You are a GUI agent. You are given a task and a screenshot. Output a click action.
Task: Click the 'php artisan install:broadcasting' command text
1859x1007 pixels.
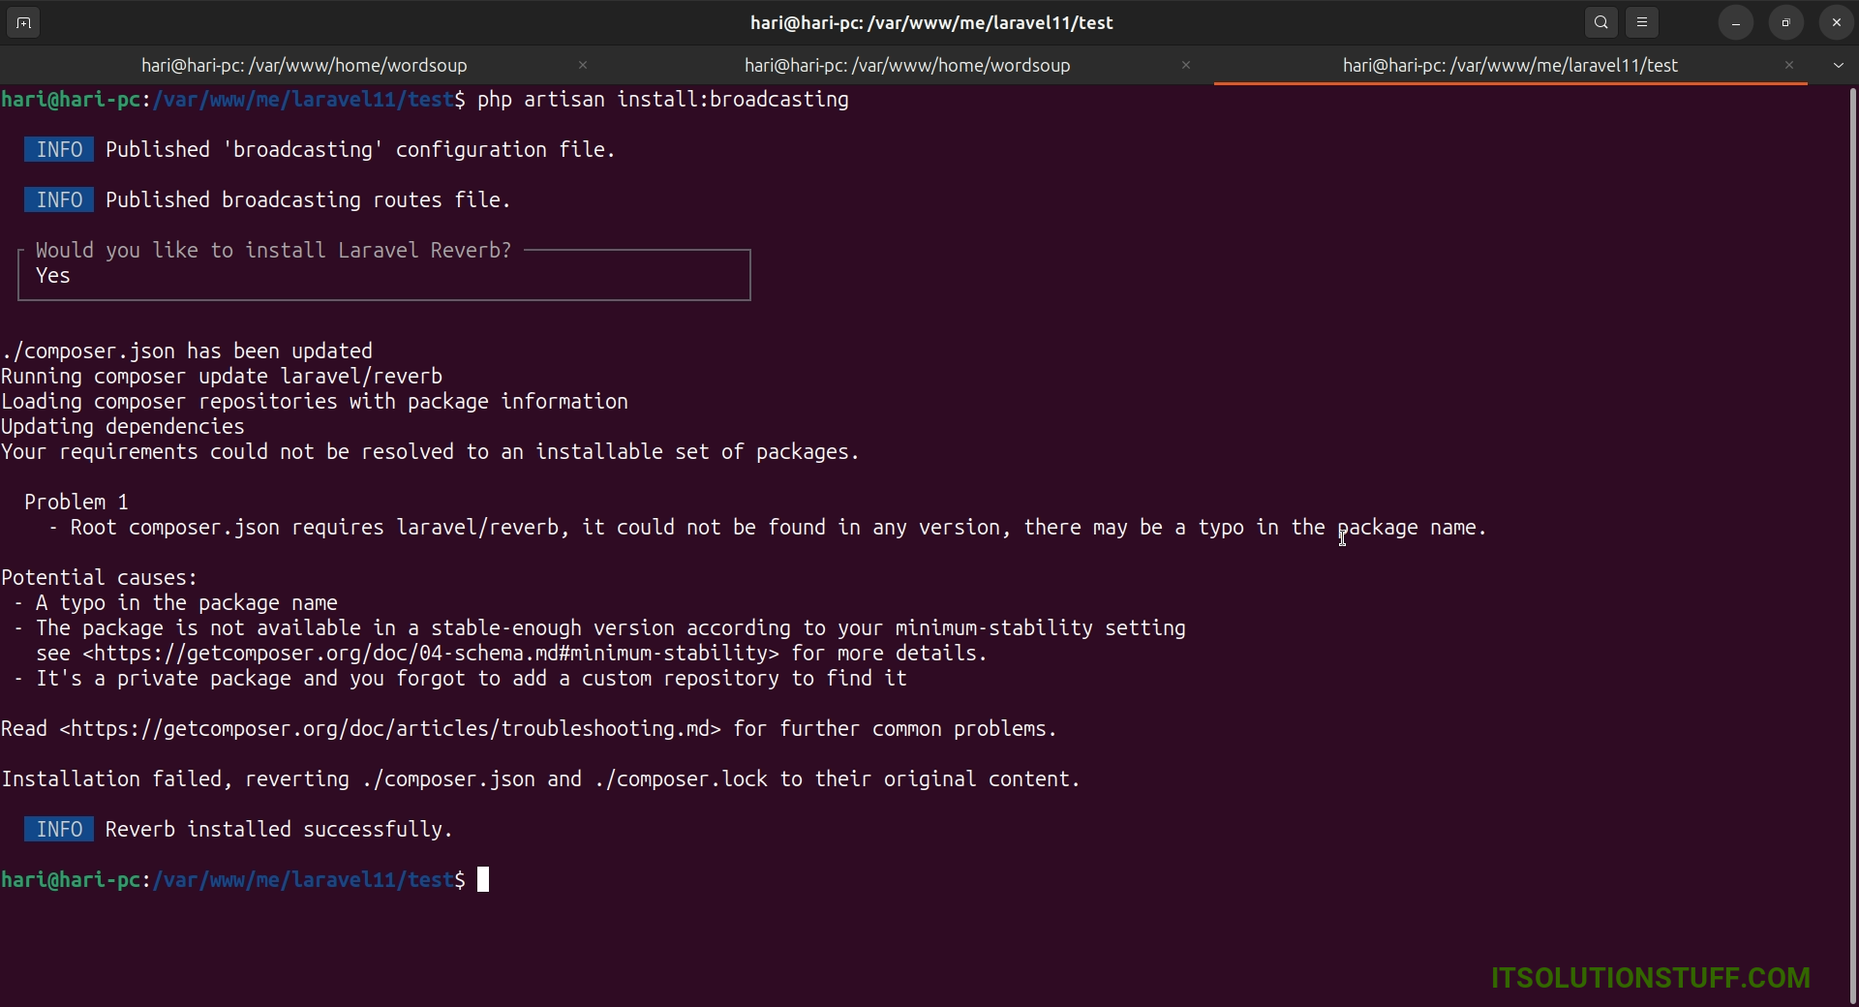click(662, 100)
